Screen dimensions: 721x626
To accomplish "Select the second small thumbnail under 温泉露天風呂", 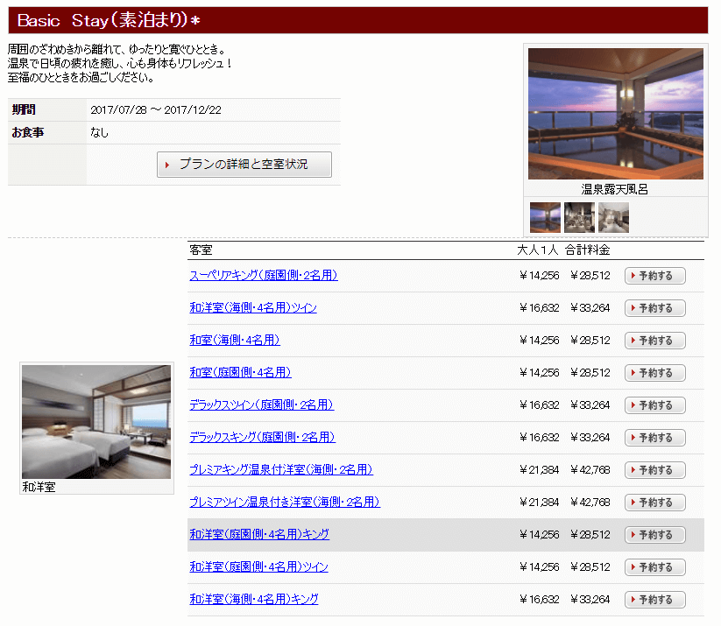I will (x=579, y=217).
